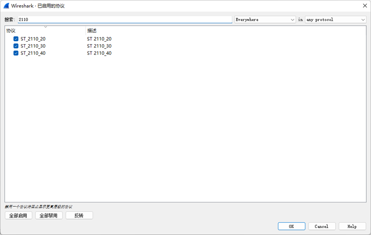
Task: Click the Wireshark shark fin icon
Action: click(6, 6)
